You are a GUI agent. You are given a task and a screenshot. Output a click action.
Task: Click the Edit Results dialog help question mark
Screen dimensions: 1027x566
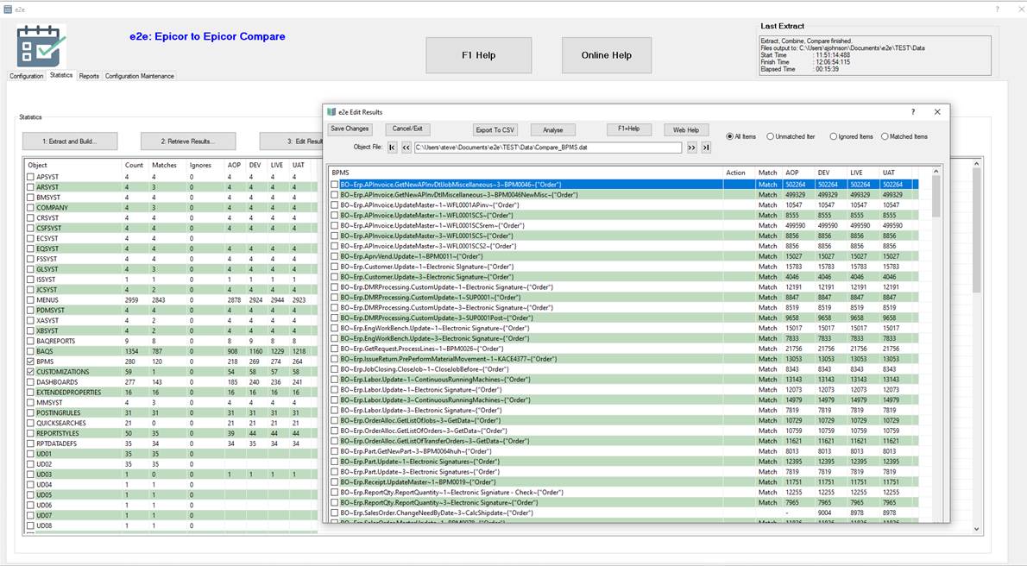pos(913,112)
